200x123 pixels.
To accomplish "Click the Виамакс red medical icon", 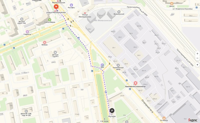I will [x=45, y=42].
